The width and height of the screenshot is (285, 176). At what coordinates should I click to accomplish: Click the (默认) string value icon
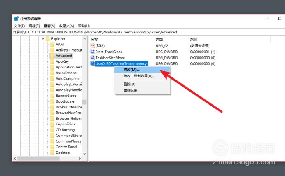point(93,45)
